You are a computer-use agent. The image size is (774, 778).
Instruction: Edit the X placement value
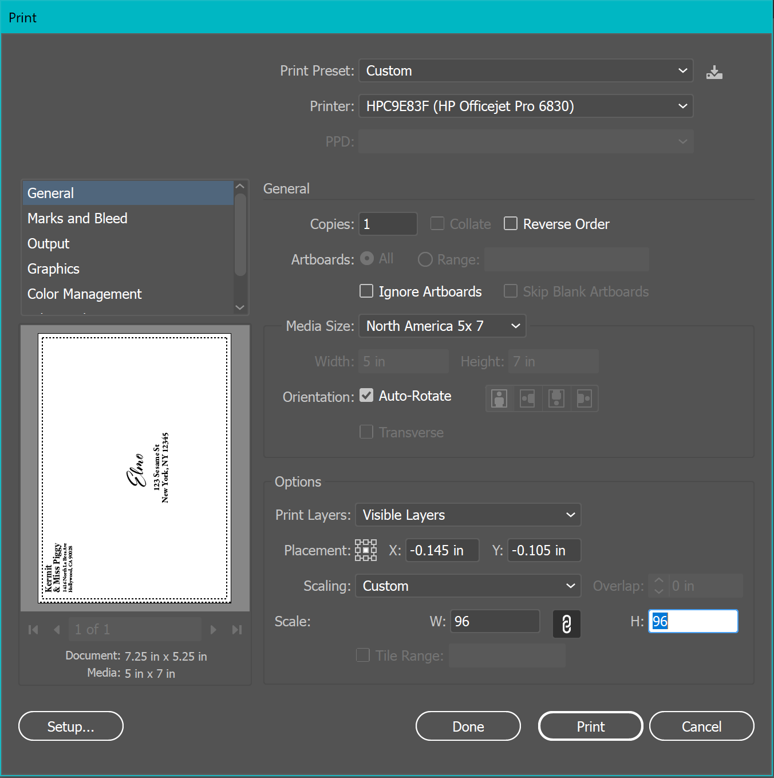(x=441, y=550)
